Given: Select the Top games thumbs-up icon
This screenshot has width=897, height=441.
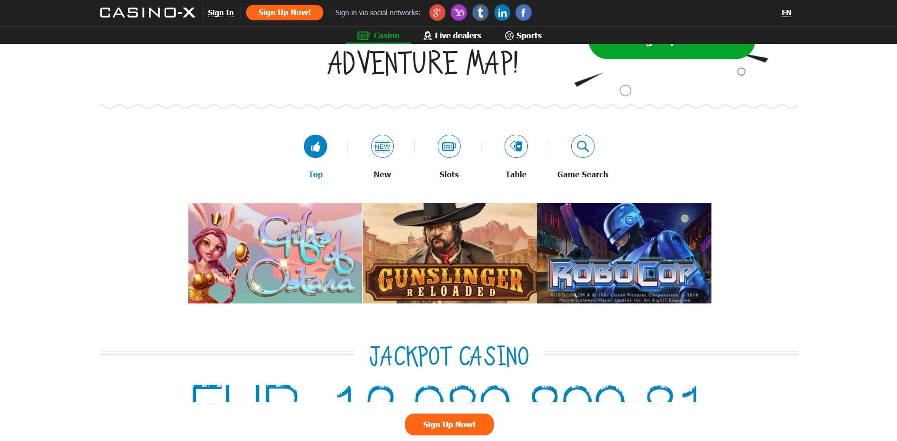Looking at the screenshot, I should click(x=315, y=147).
